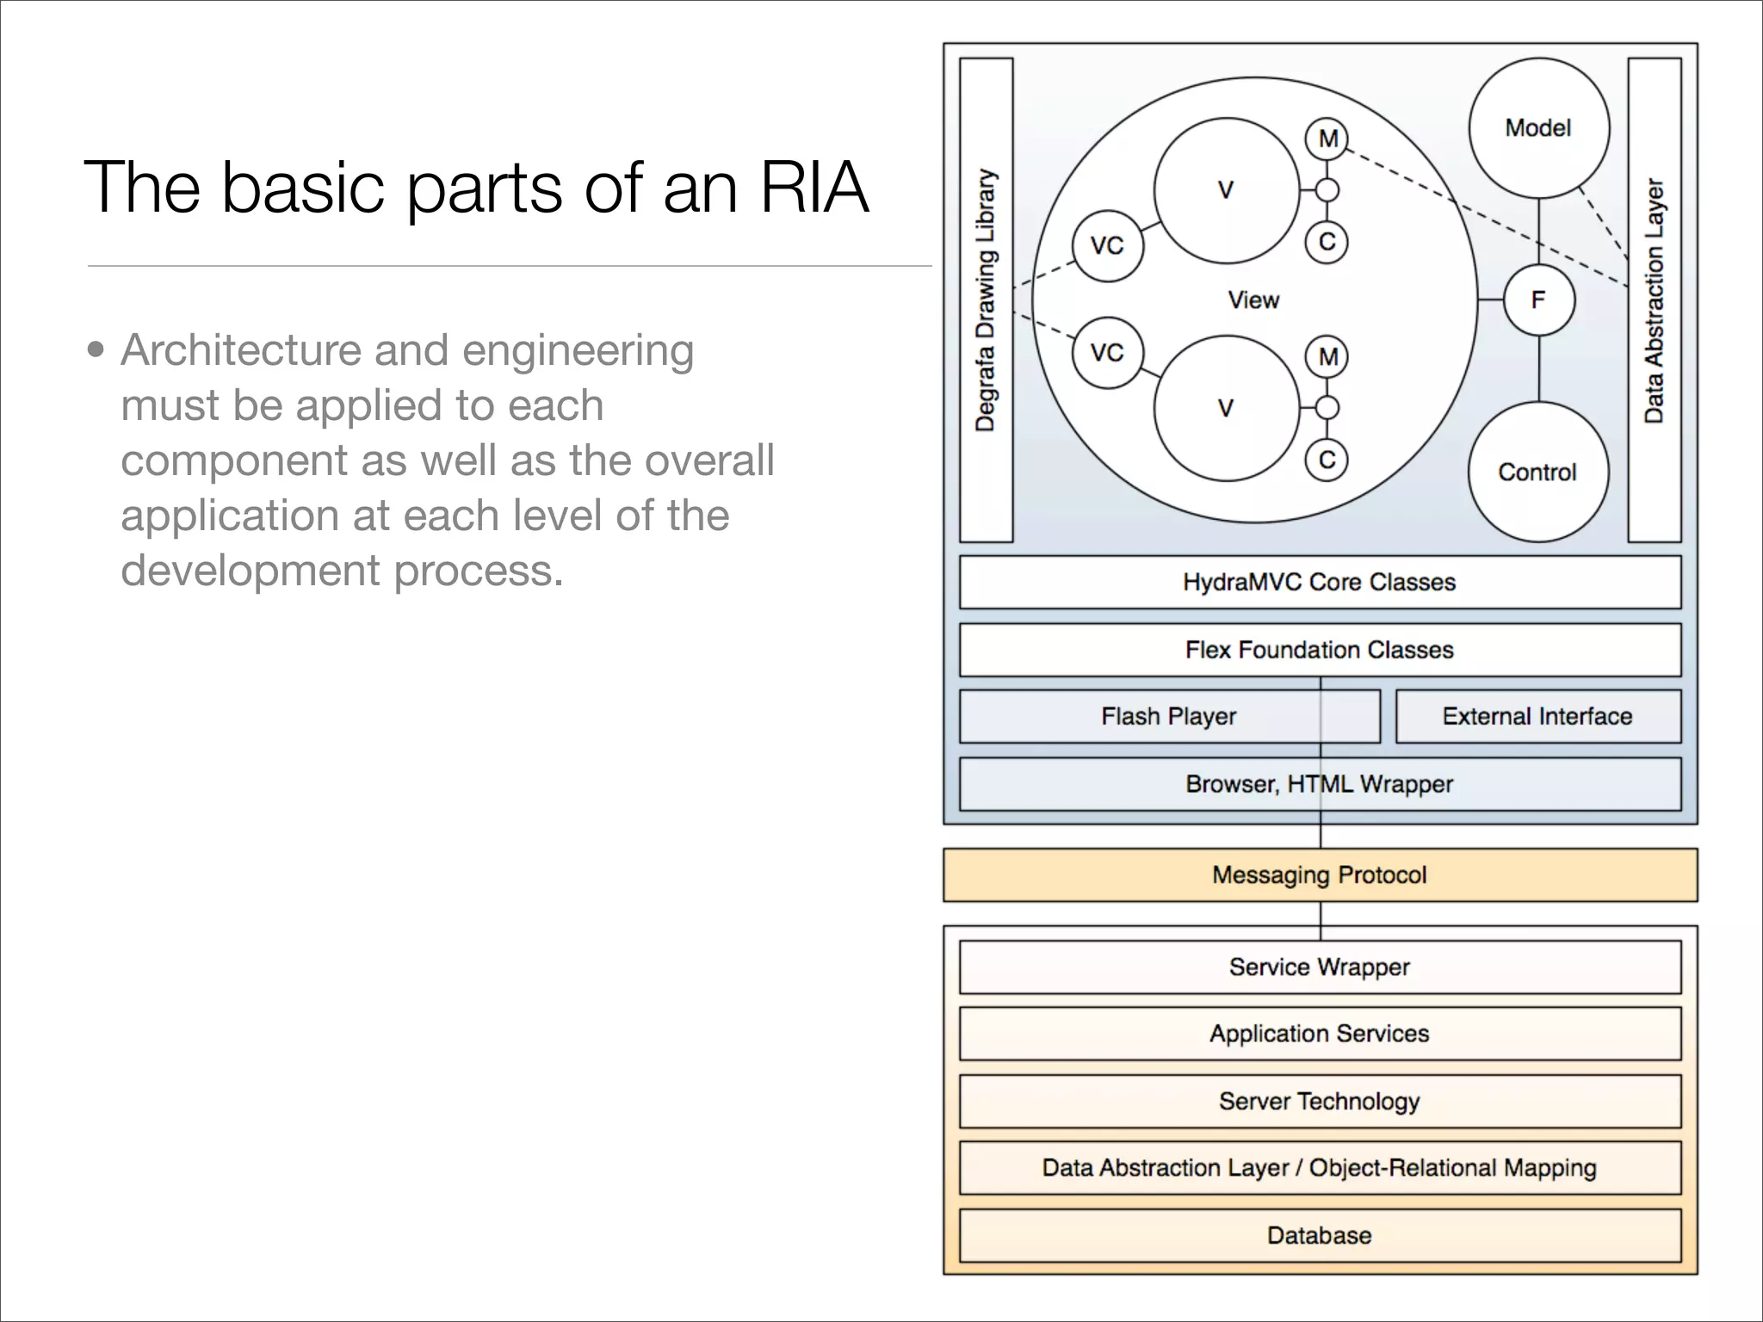Click the Browser, HTML Wrapper box
Viewport: 1763px width, 1322px height.
tap(1319, 784)
